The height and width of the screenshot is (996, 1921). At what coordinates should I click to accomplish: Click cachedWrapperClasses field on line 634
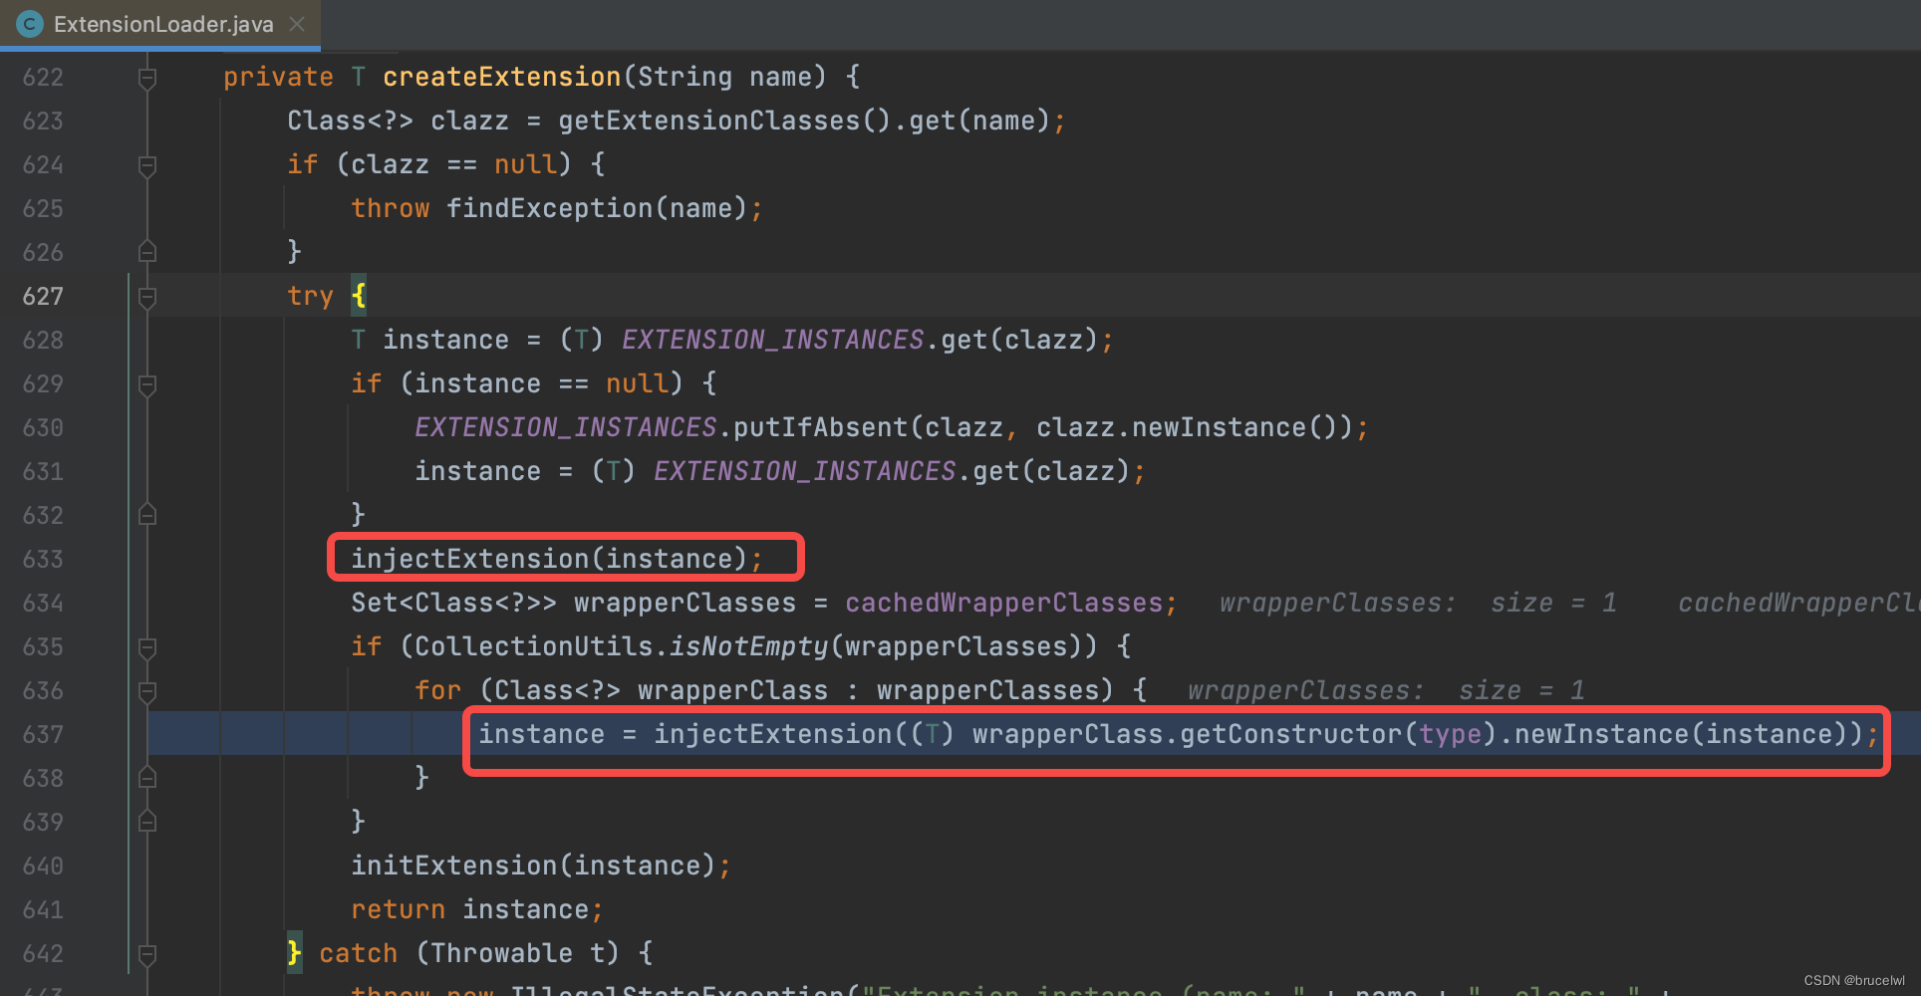coord(1004,603)
